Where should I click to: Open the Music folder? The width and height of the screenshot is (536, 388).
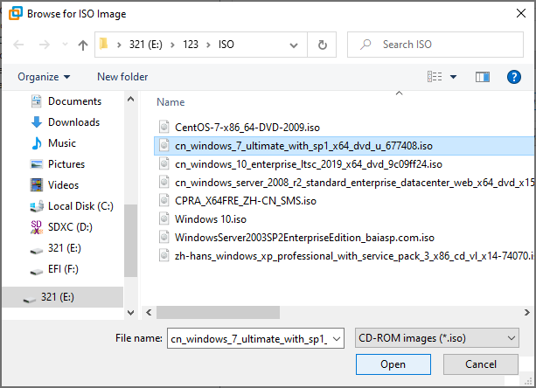(53, 143)
